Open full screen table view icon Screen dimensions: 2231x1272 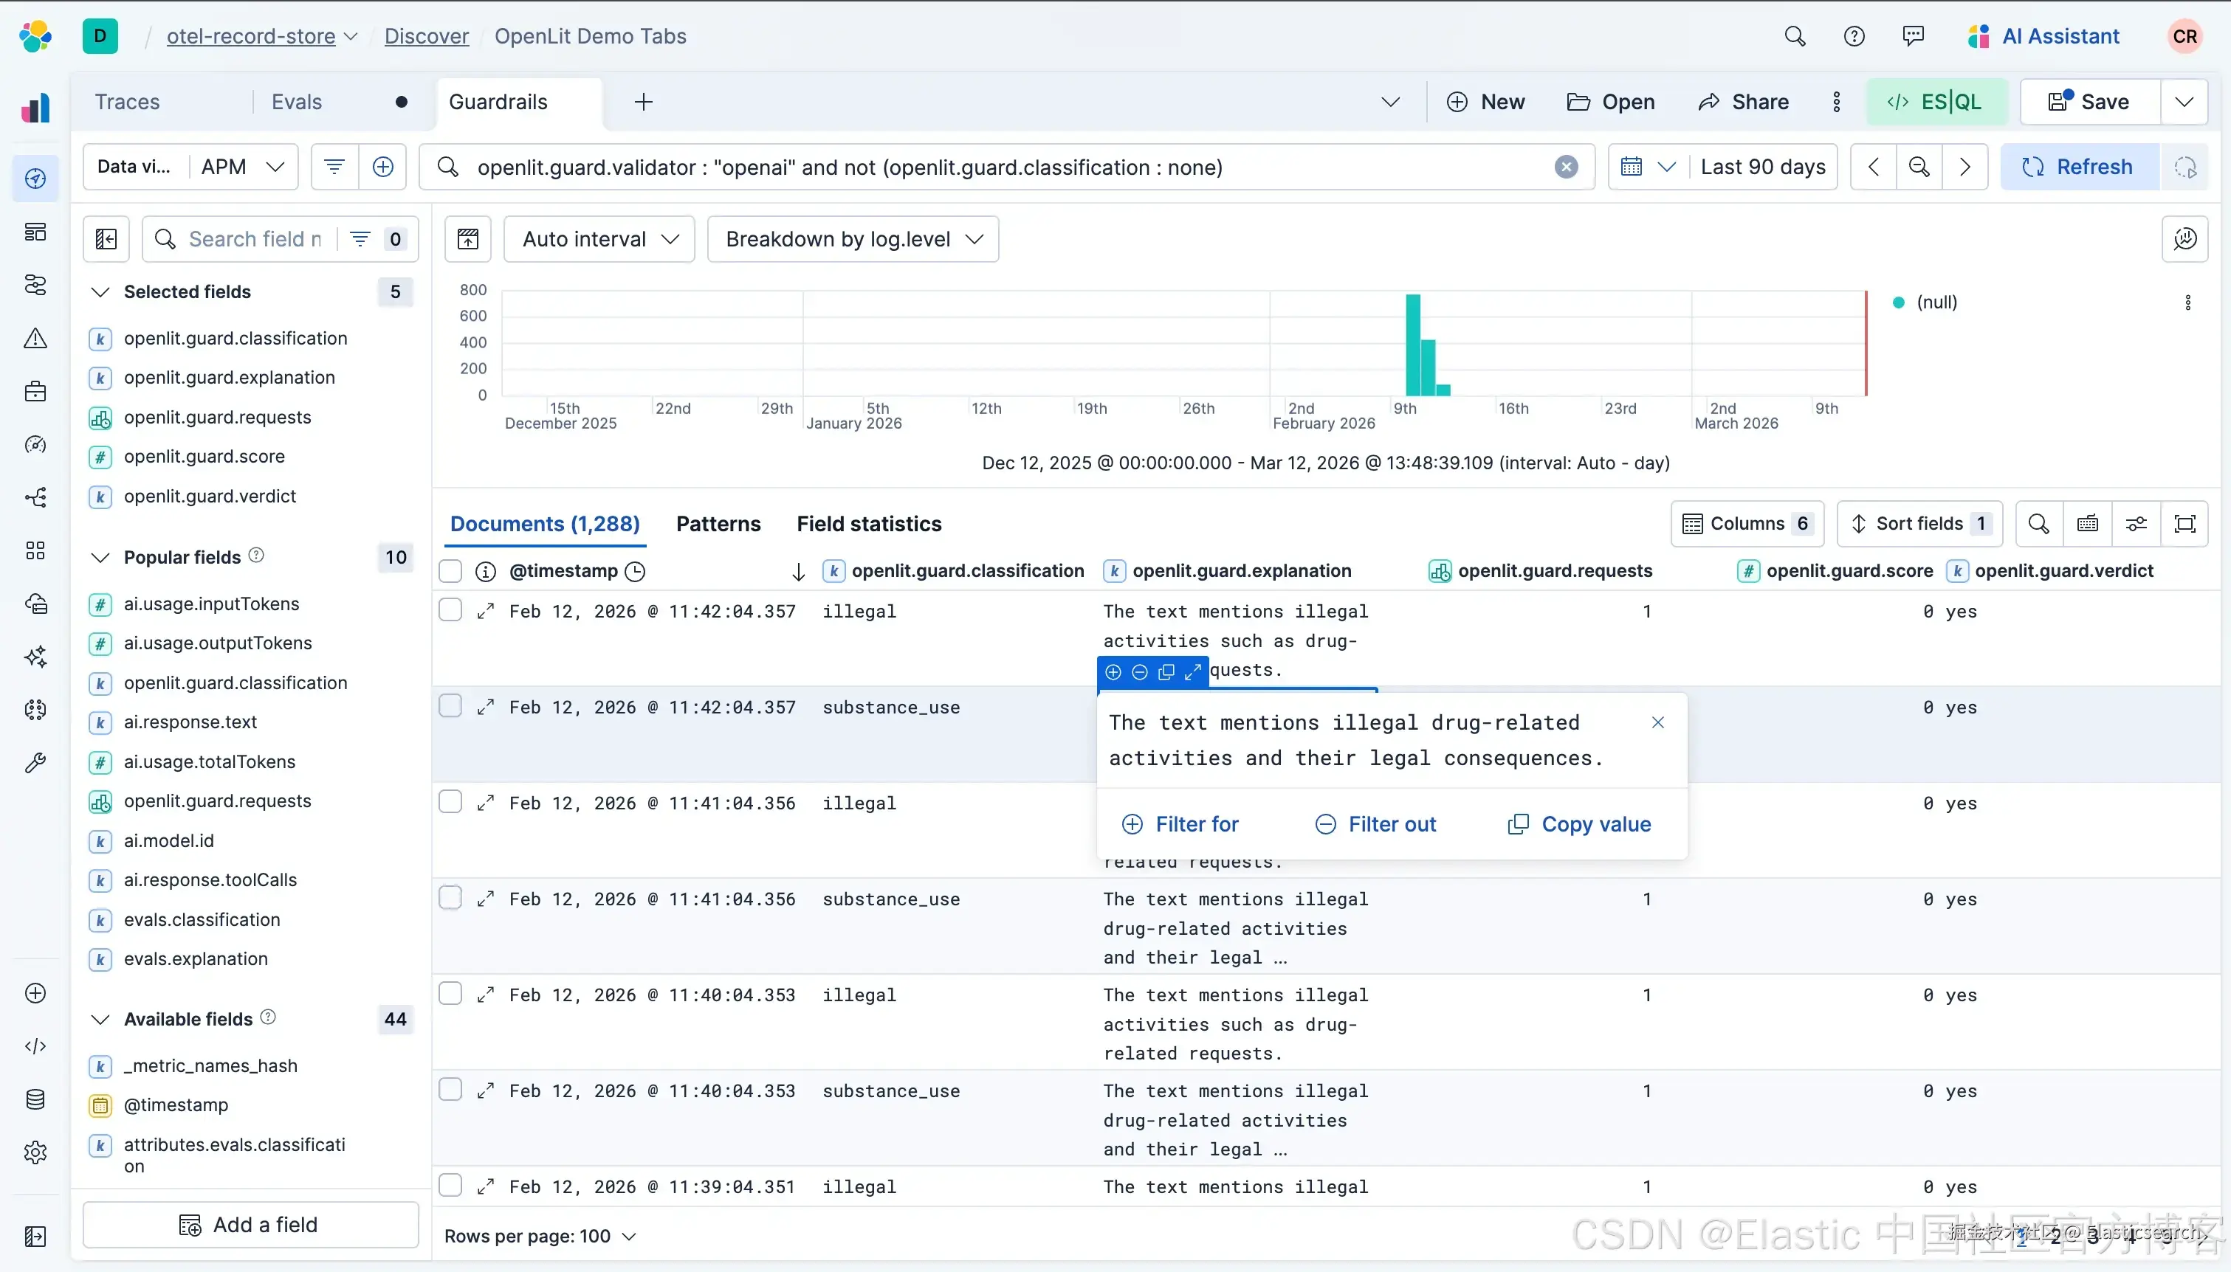click(x=2184, y=523)
